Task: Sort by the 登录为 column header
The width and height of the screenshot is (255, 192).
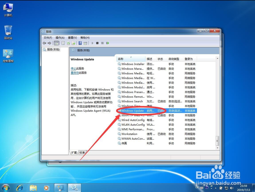Action: [x=190, y=59]
